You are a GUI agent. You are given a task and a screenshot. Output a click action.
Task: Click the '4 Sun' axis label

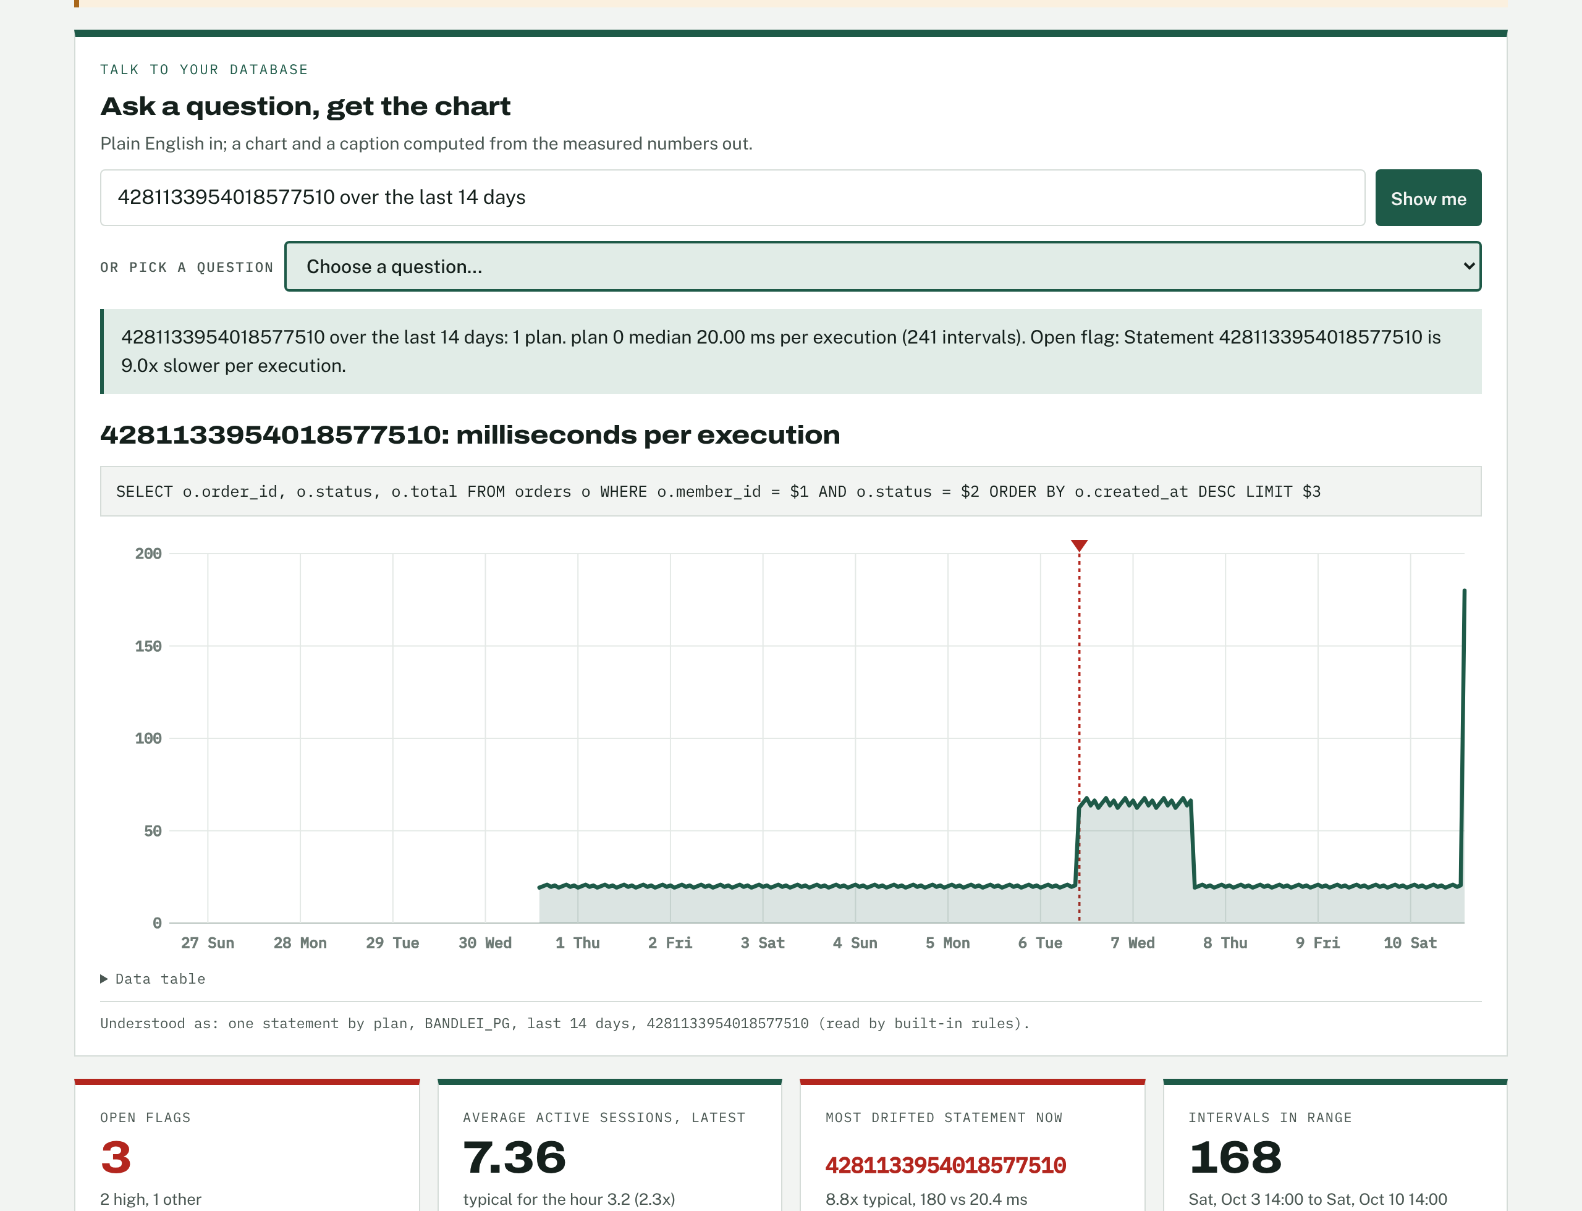855,943
